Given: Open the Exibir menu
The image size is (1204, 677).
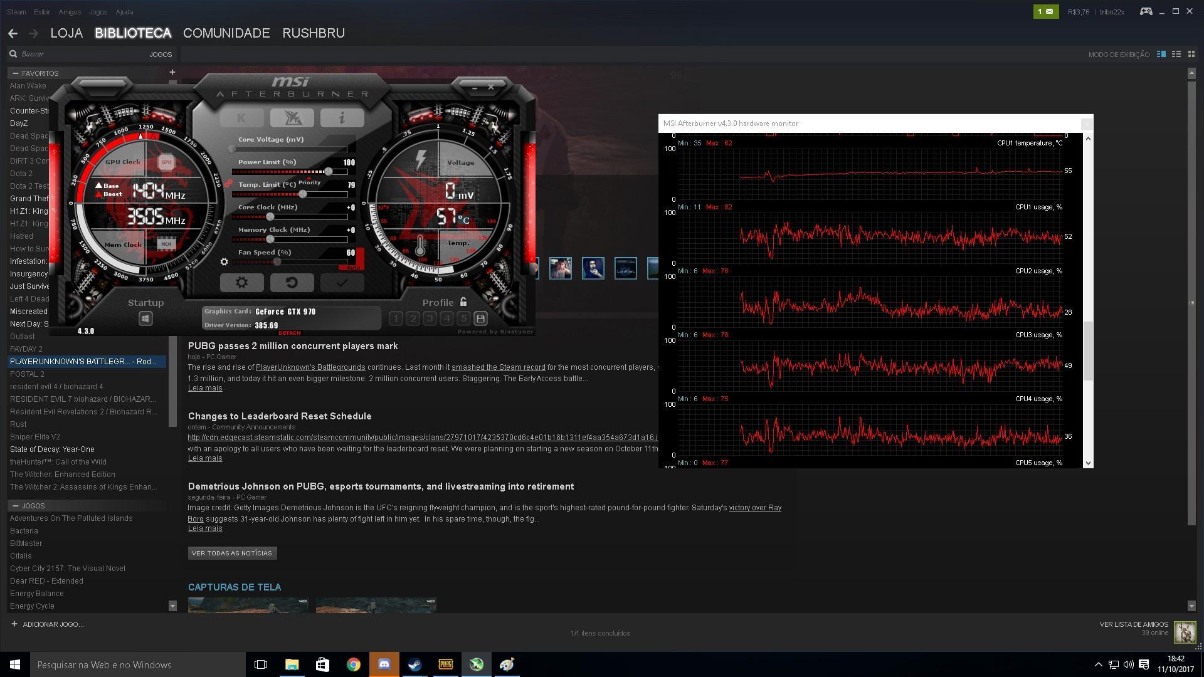Looking at the screenshot, I should (42, 12).
